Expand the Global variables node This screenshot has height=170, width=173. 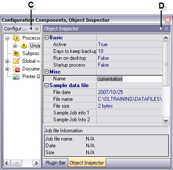click(7, 61)
